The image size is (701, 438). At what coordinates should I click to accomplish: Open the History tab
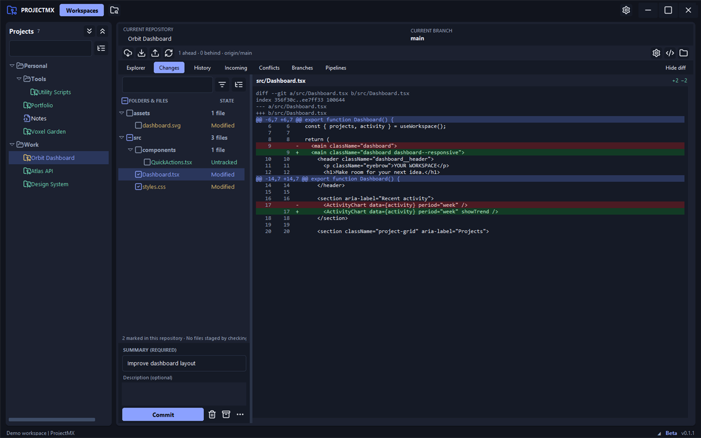coord(202,68)
